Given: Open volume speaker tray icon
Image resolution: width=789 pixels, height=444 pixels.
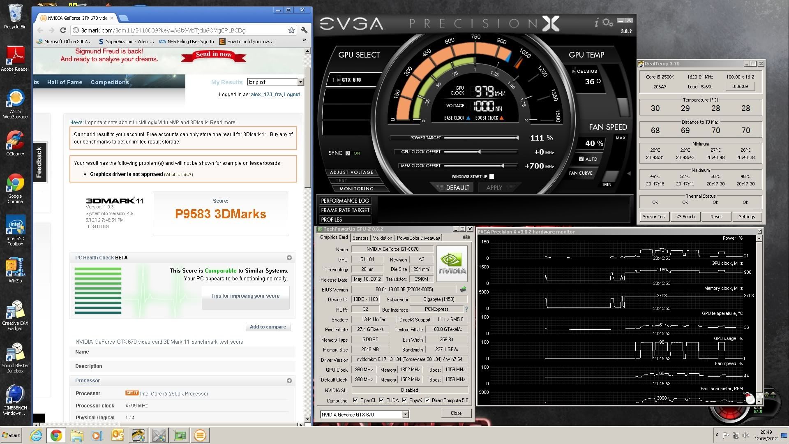Looking at the screenshot, I should pyautogui.click(x=746, y=435).
